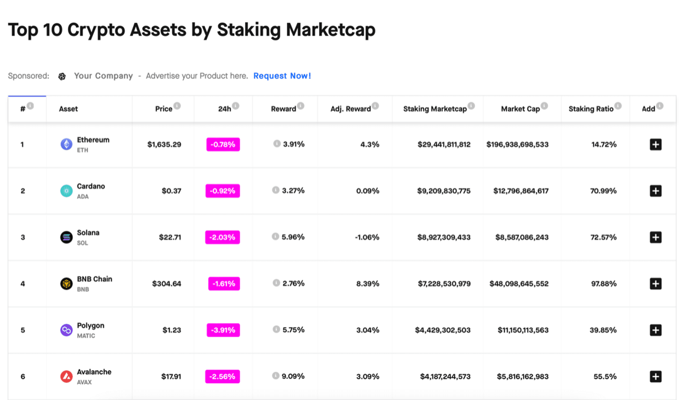Sort by the Price column header
679x400 pixels.
click(164, 109)
